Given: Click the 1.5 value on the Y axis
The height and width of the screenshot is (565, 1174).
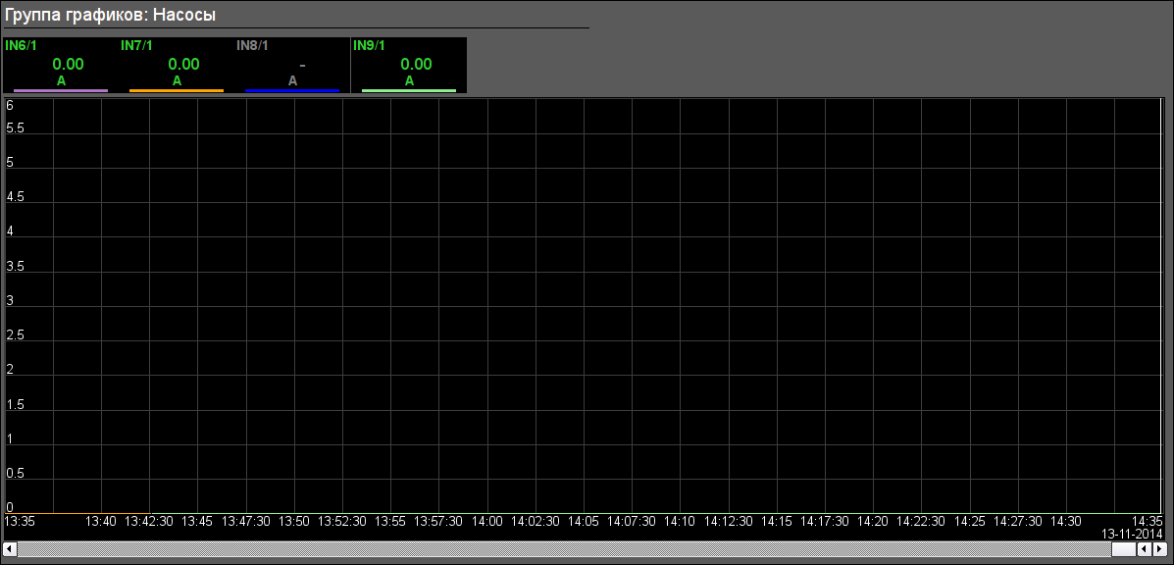Looking at the screenshot, I should click(15, 404).
